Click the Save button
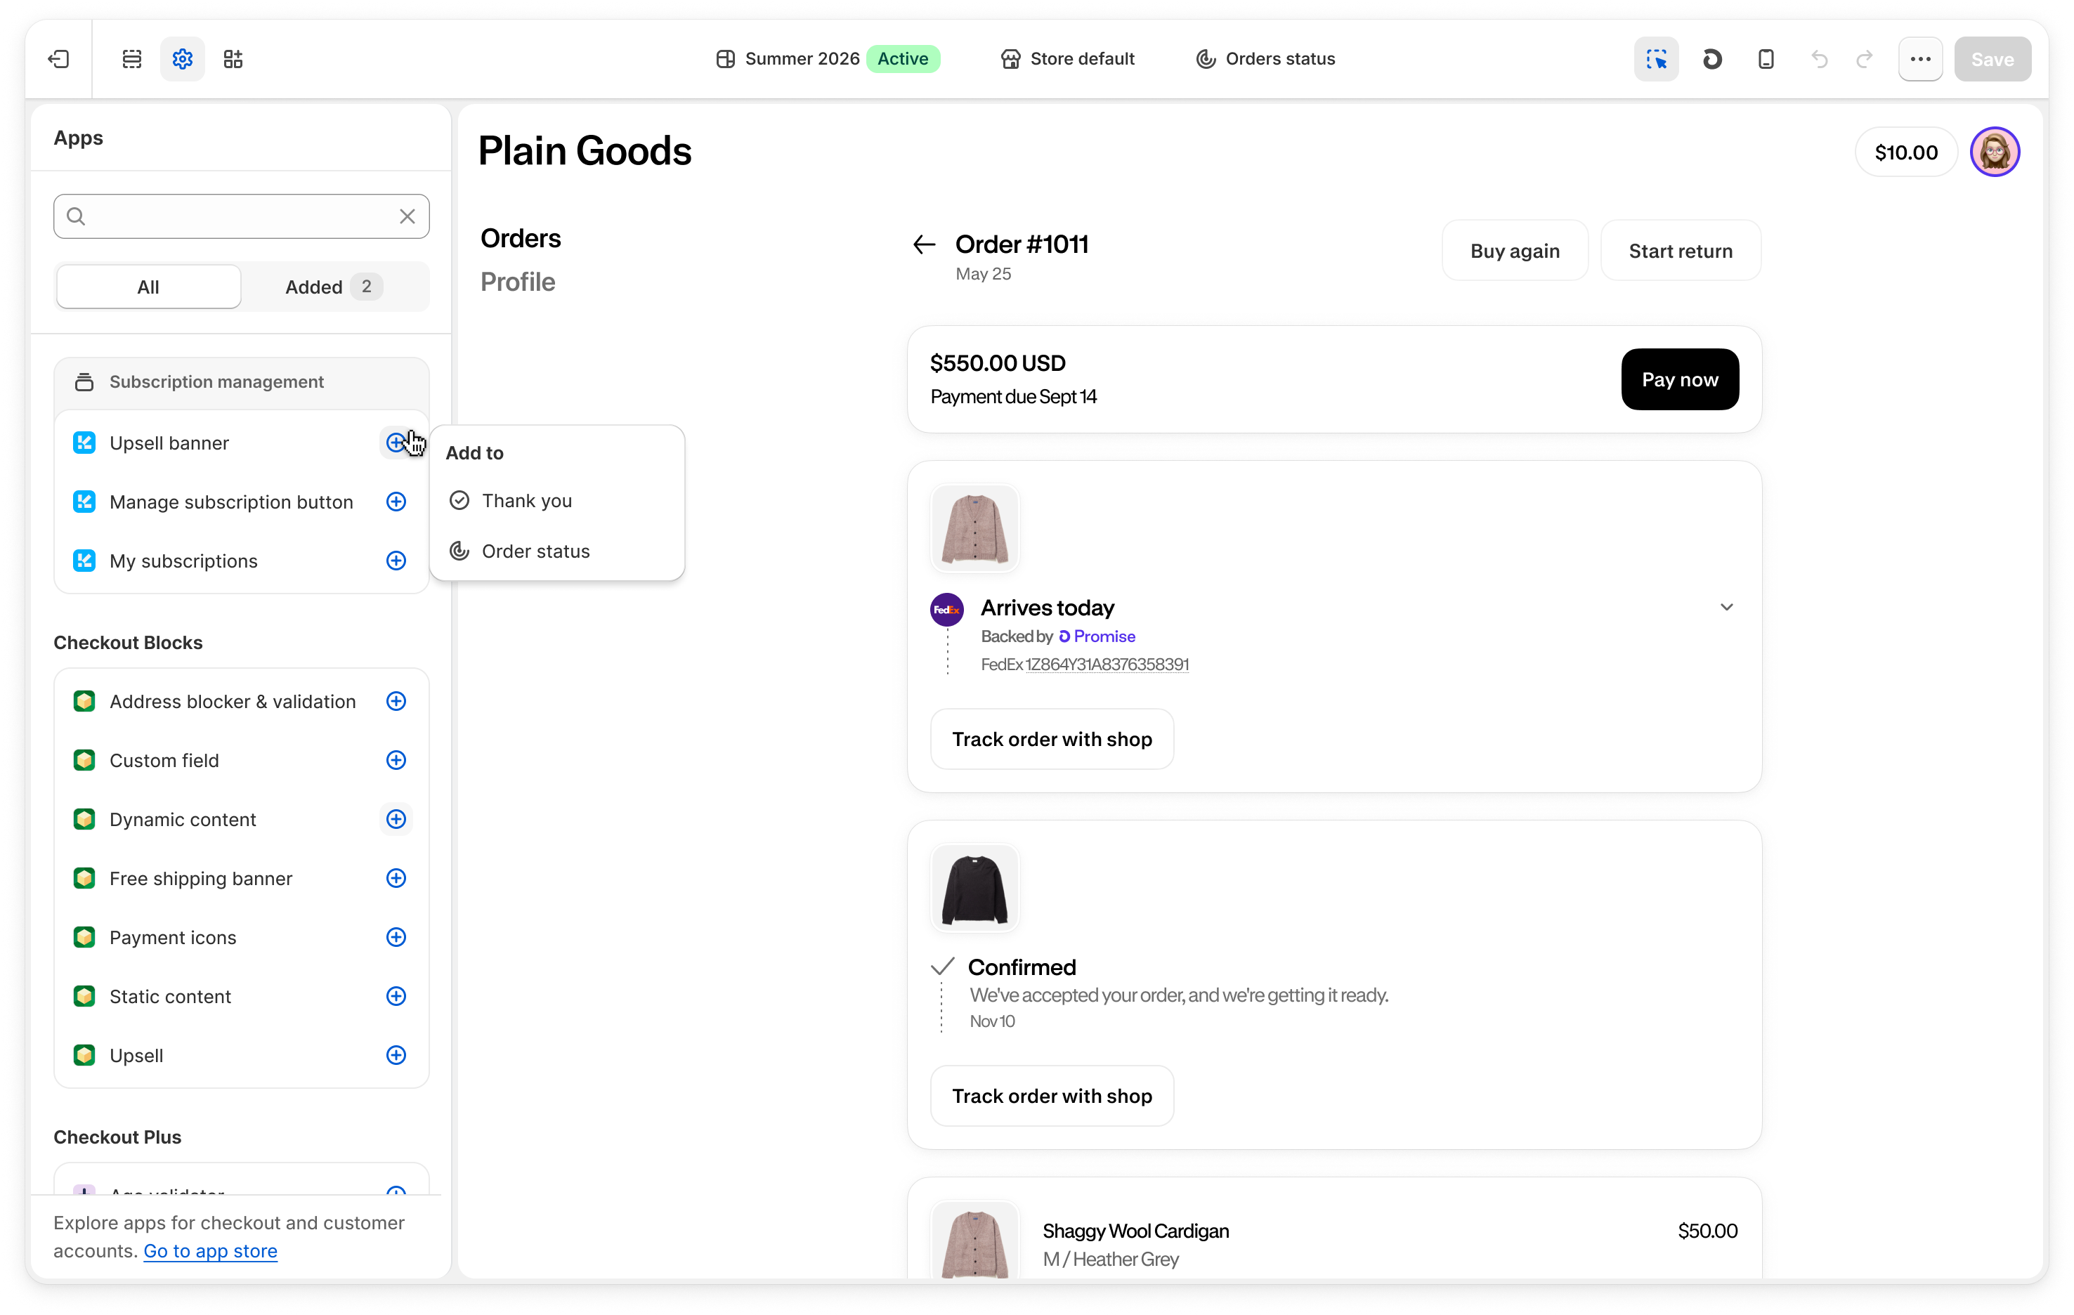Image resolution: width=2074 pixels, height=1315 pixels. 1993,58
